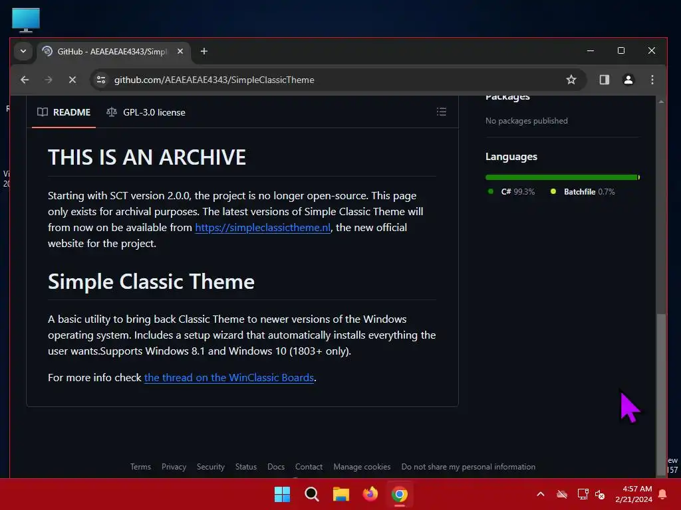Image resolution: width=681 pixels, height=510 pixels.
Task: Open the WinClassic Boards thread link
Action: coord(229,378)
